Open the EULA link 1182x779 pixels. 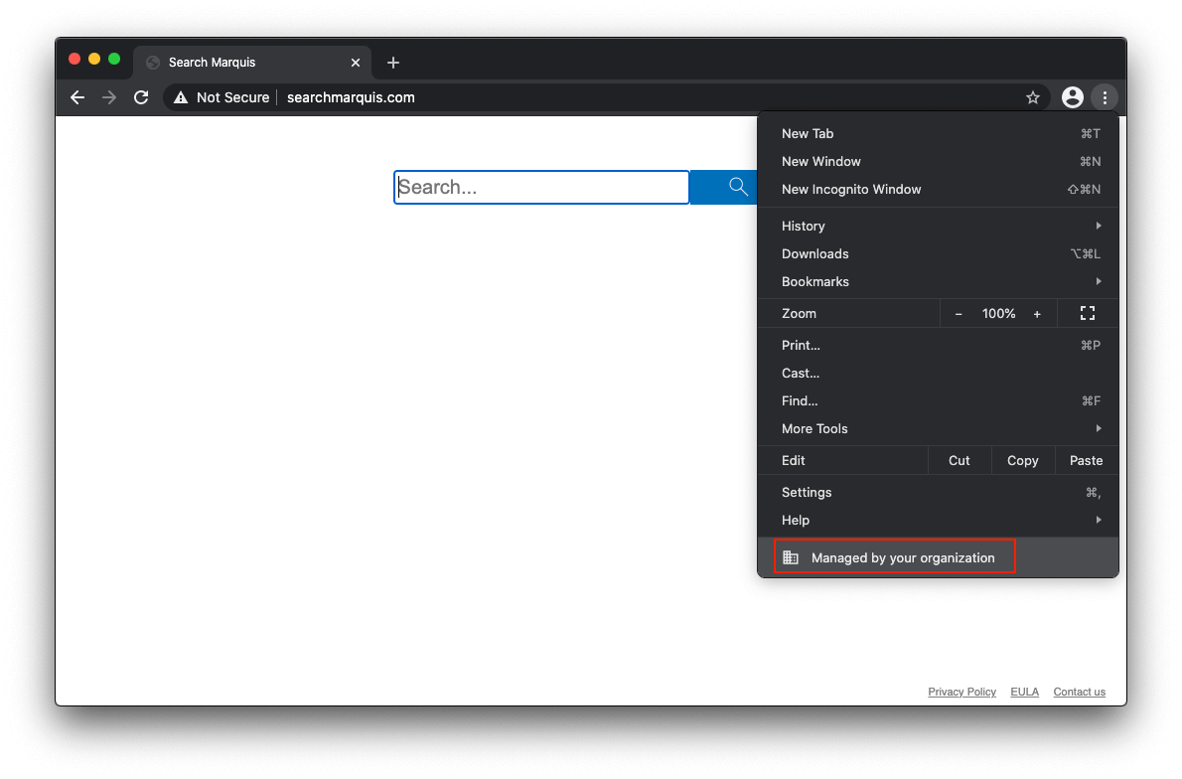pyautogui.click(x=1024, y=692)
